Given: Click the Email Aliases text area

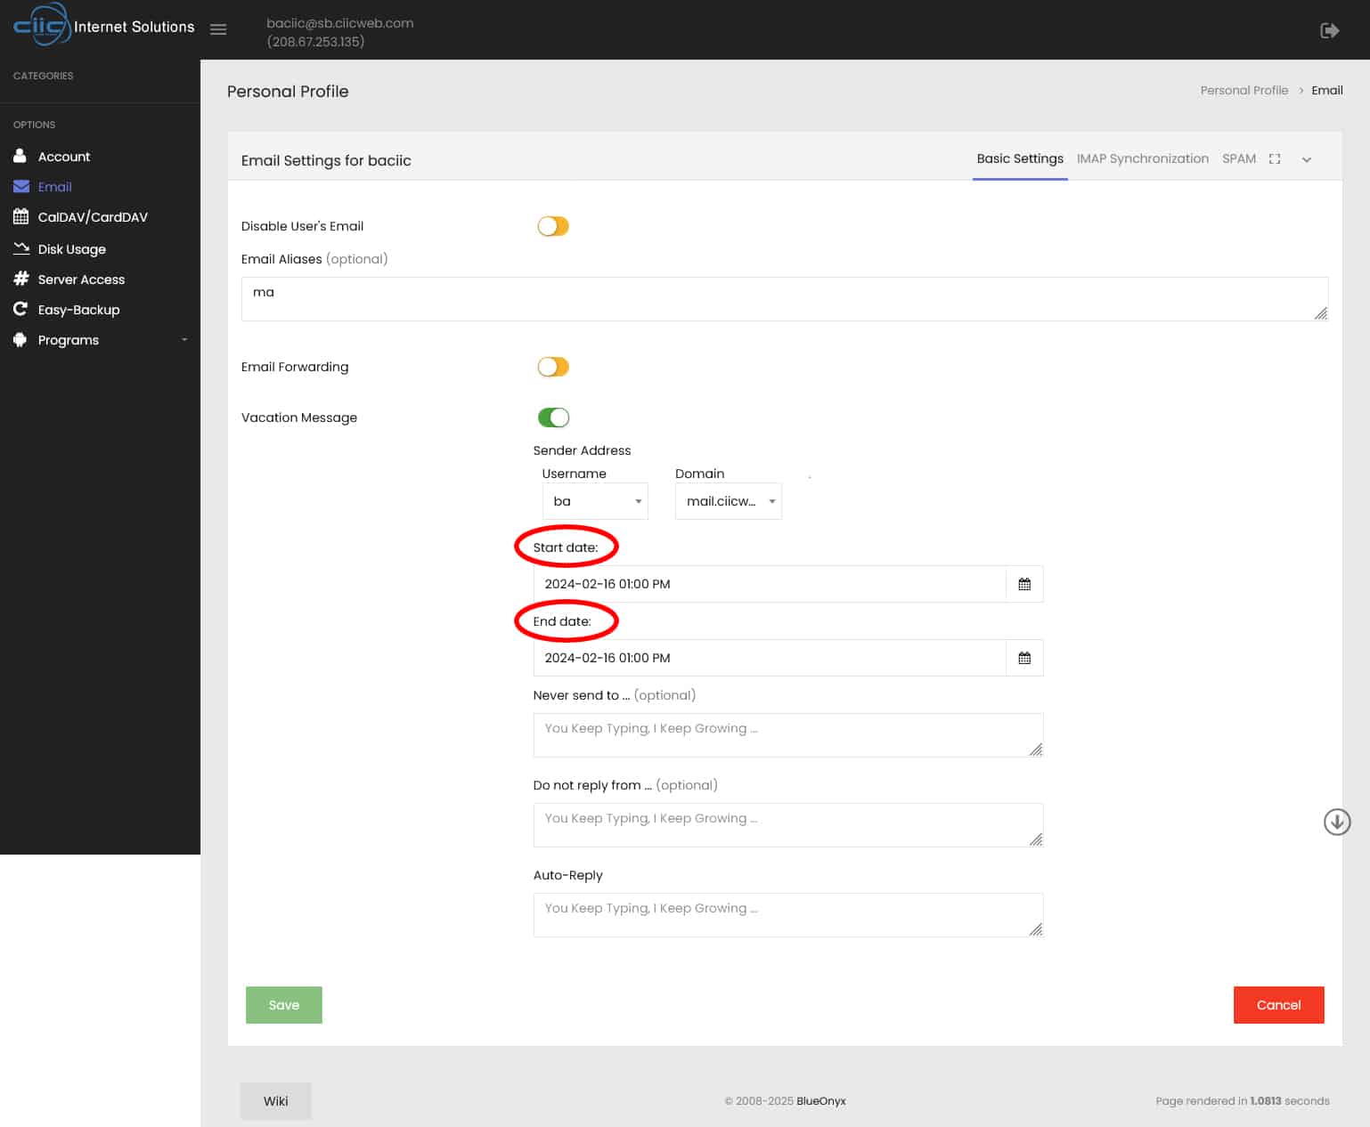Looking at the screenshot, I should (785, 299).
